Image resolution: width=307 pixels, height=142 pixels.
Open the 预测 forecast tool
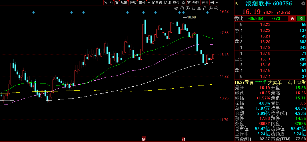click(x=196, y=3)
